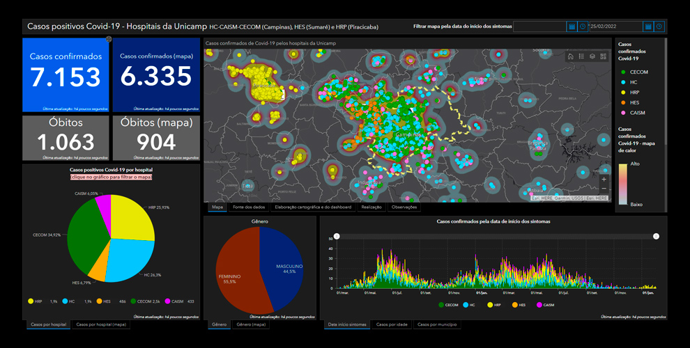Click the left handle of chart range slider
The height and width of the screenshot is (348, 690).
point(337,236)
